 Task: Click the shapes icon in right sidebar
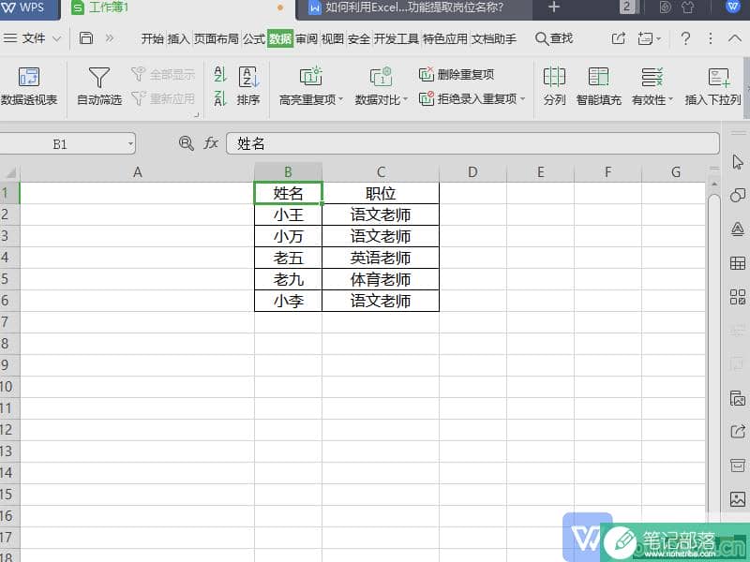(737, 196)
